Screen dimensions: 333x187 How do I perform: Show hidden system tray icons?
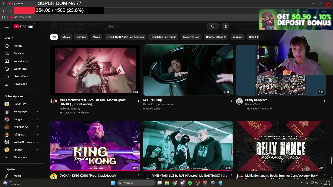pyautogui.click(x=301, y=183)
